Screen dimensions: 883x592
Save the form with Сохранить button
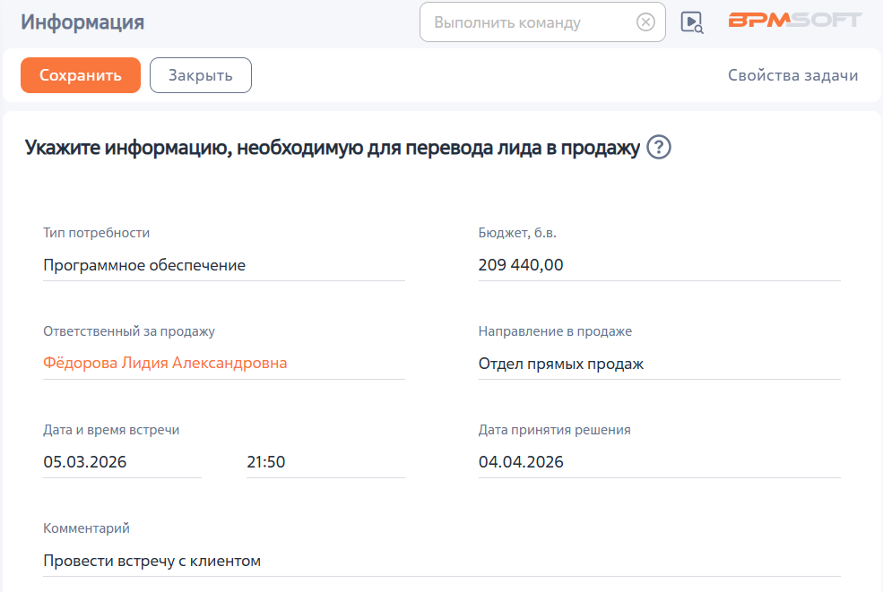pyautogui.click(x=81, y=75)
